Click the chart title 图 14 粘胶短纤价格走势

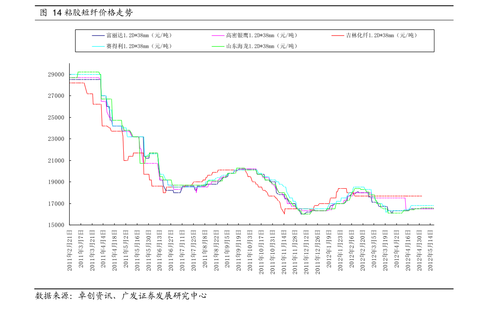pos(86,13)
